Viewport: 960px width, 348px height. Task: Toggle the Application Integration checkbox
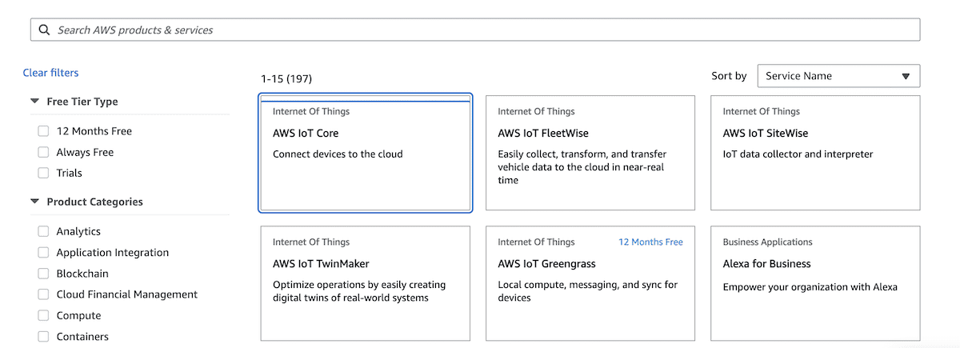click(43, 253)
